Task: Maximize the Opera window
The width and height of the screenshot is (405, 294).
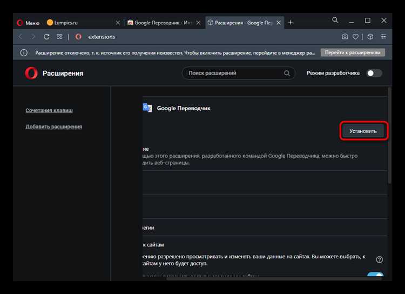Action: 368,21
